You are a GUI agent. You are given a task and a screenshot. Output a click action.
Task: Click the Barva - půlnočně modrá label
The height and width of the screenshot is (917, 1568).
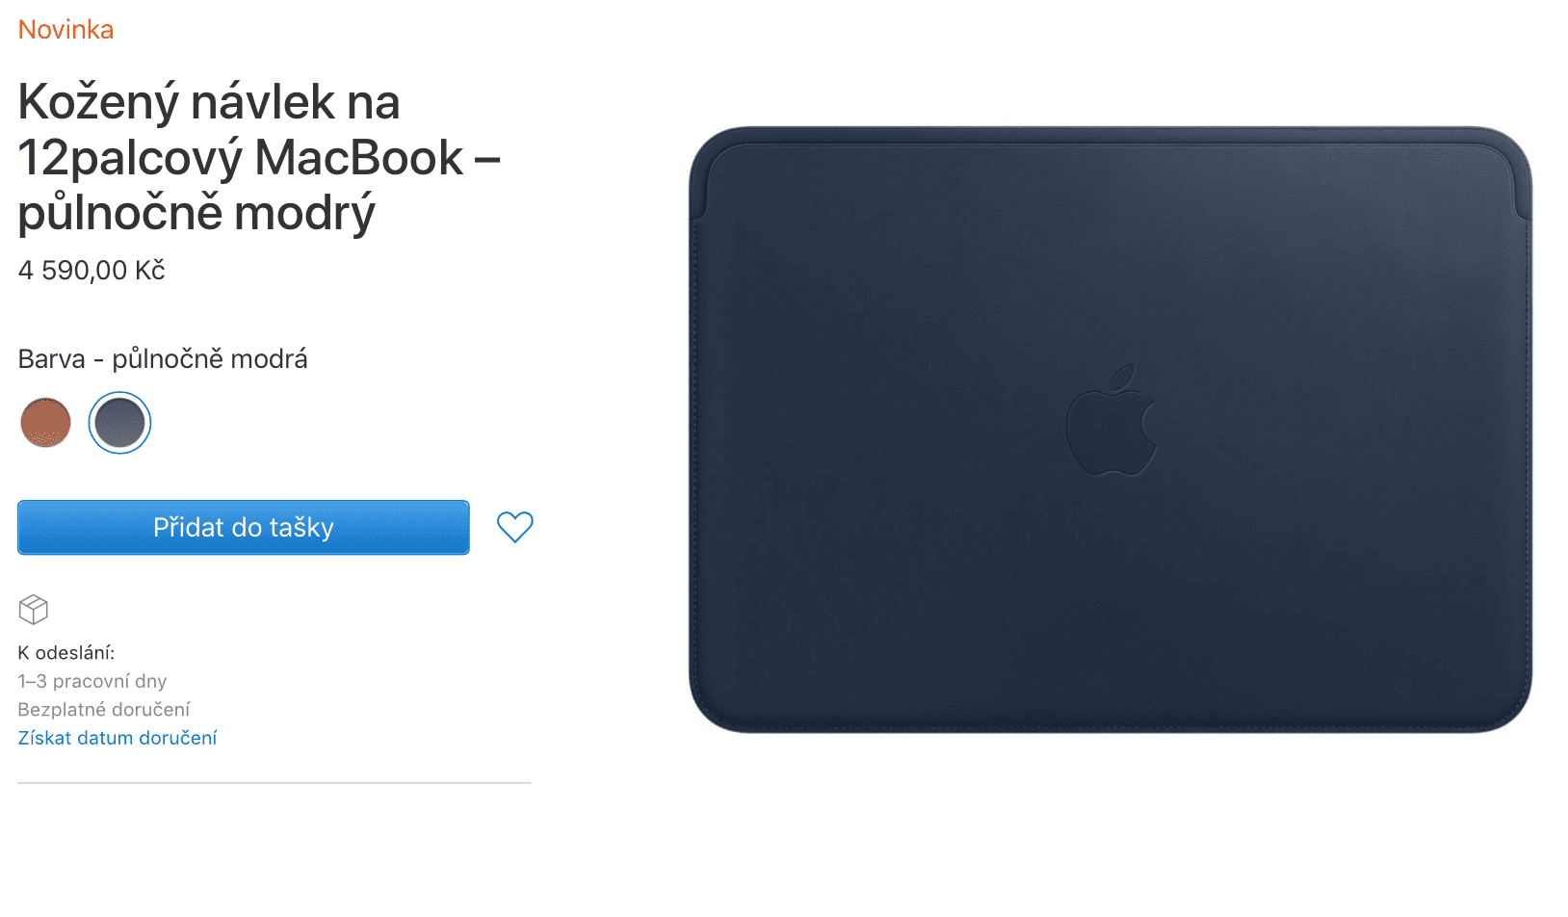163,359
